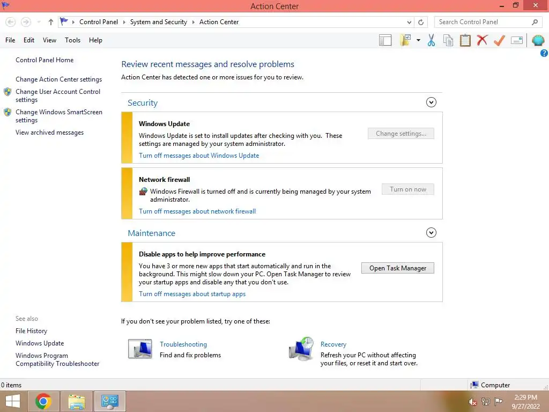The width and height of the screenshot is (549, 412).
Task: Open the address bar history dropdown
Action: [409, 22]
